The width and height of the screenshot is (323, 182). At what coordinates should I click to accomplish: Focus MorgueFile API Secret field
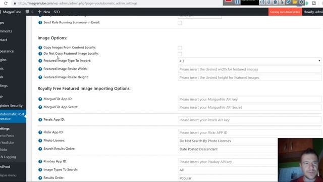(249, 107)
